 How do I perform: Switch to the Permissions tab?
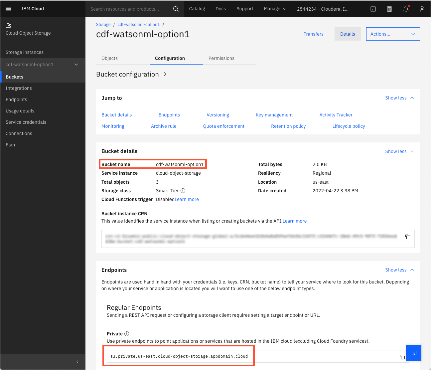click(221, 58)
